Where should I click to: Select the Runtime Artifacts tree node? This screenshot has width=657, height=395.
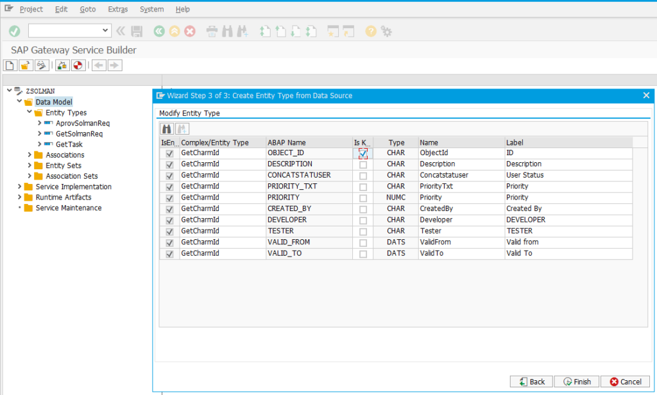point(64,197)
